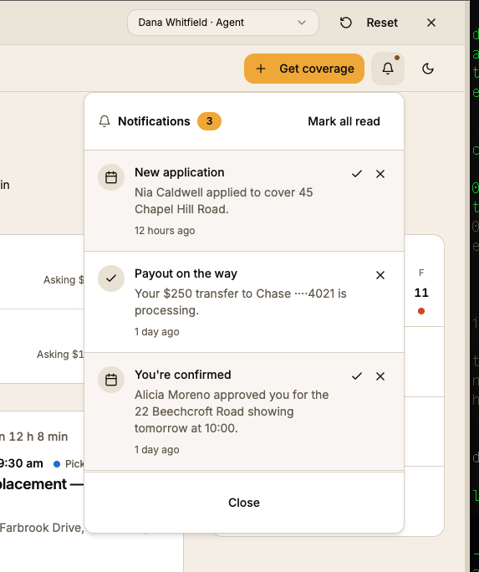Click the calendar icon of New application

[111, 177]
